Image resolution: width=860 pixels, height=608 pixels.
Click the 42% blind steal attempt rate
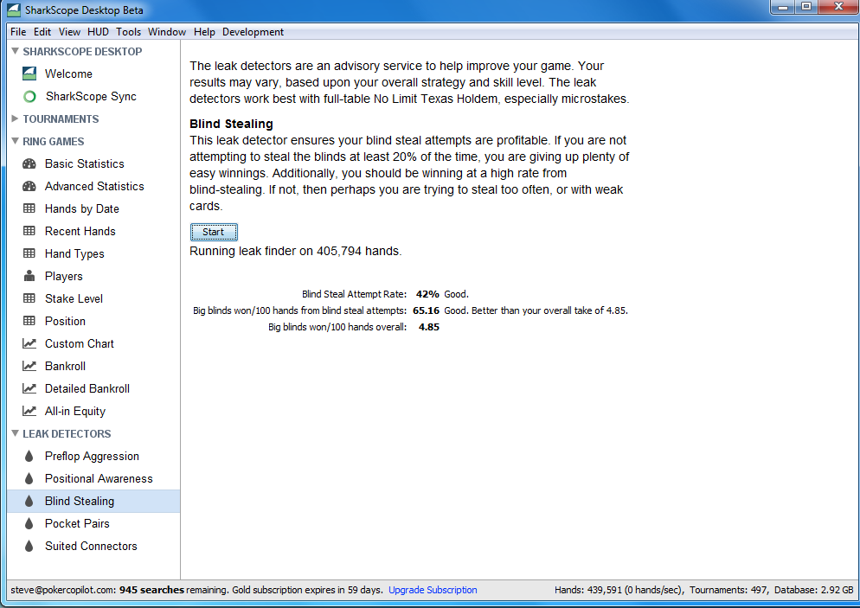click(x=427, y=294)
